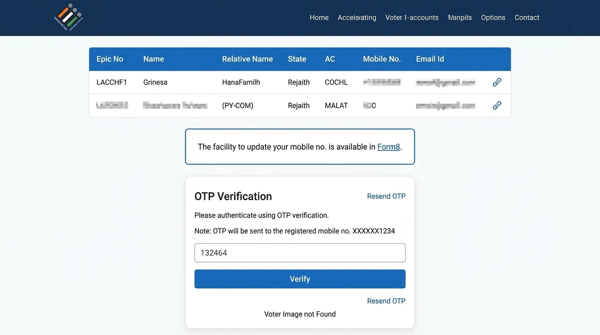The width and height of the screenshot is (600, 335).
Task: Select the (PY-COM) relative name cell
Action: point(238,106)
